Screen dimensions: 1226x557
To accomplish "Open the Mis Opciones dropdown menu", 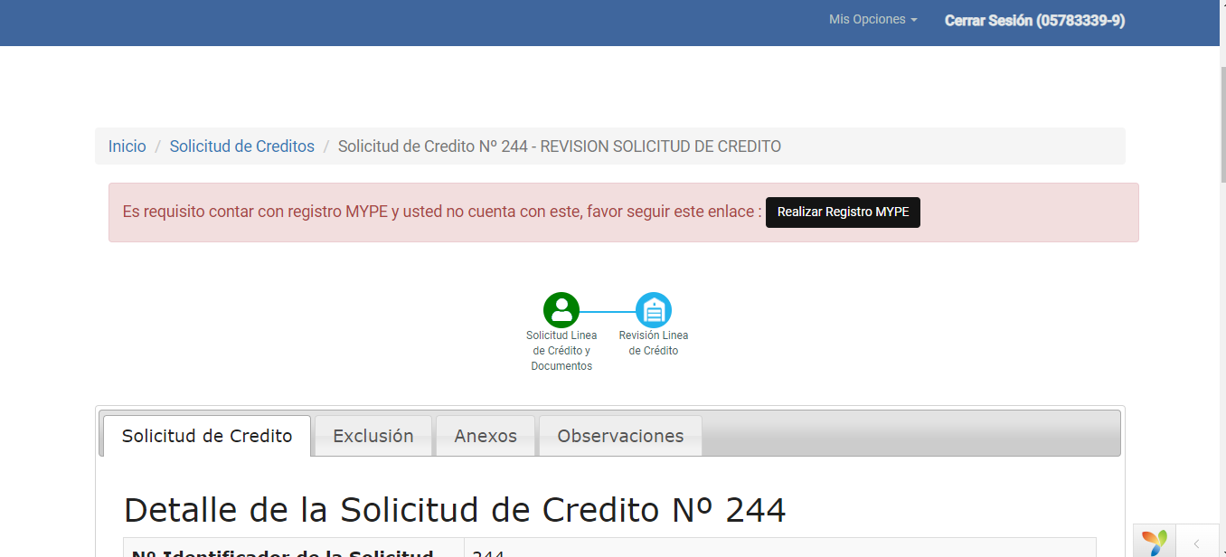I will [x=872, y=20].
